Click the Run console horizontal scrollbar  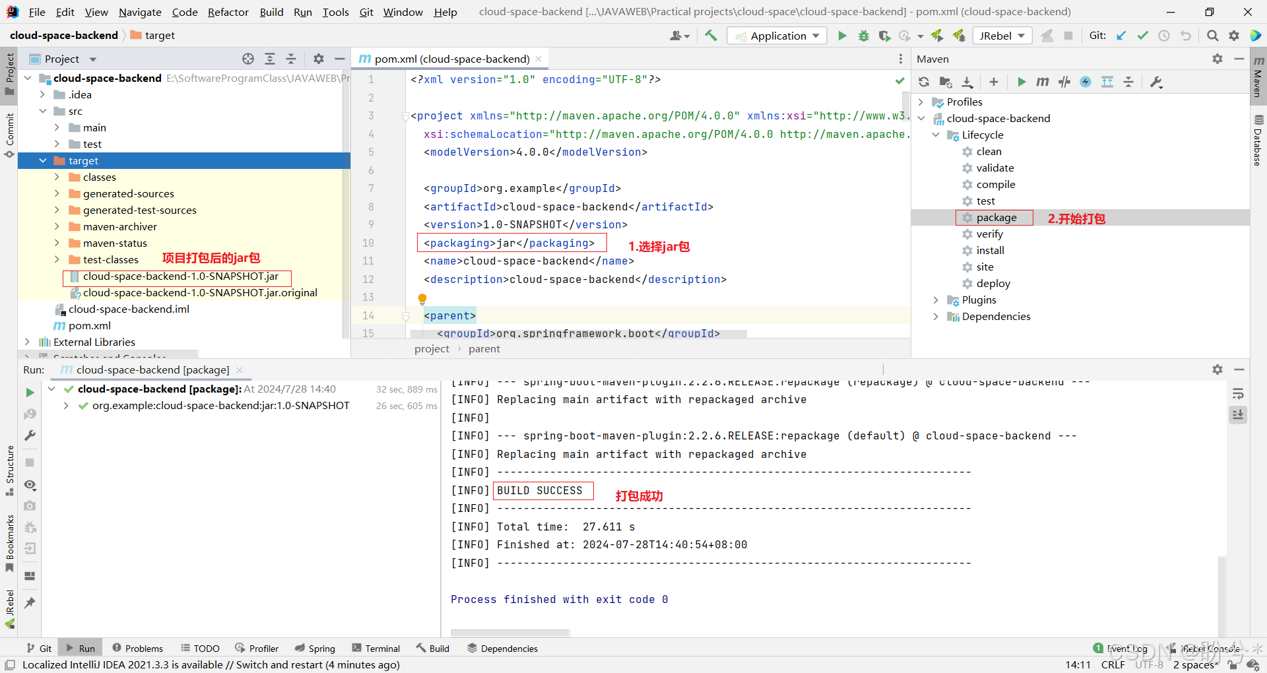click(x=510, y=633)
